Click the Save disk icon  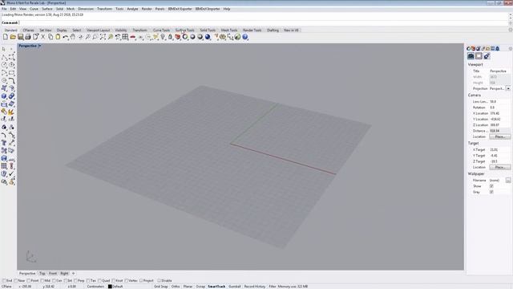20,37
